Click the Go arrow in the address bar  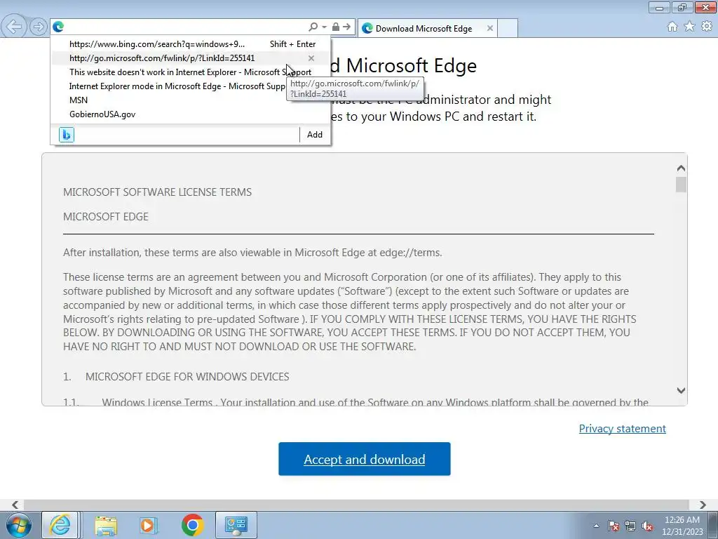click(346, 27)
